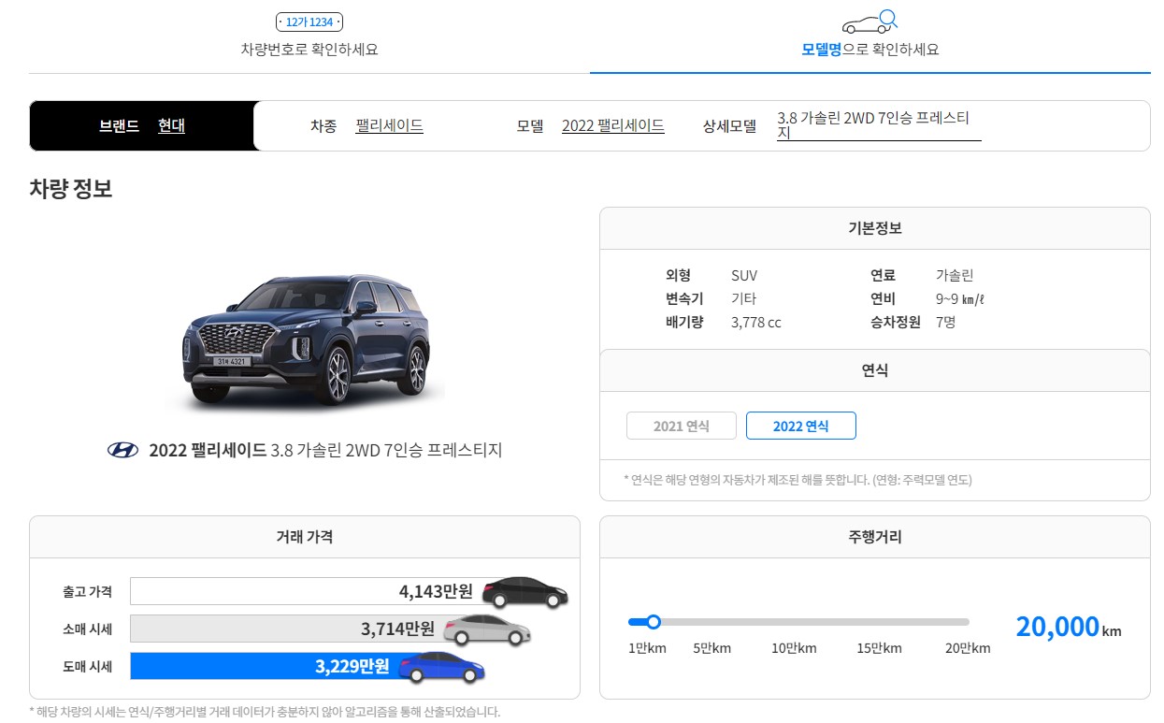Image resolution: width=1164 pixels, height=723 pixels.
Task: Click the 차량 정보 heading
Action: point(71,188)
